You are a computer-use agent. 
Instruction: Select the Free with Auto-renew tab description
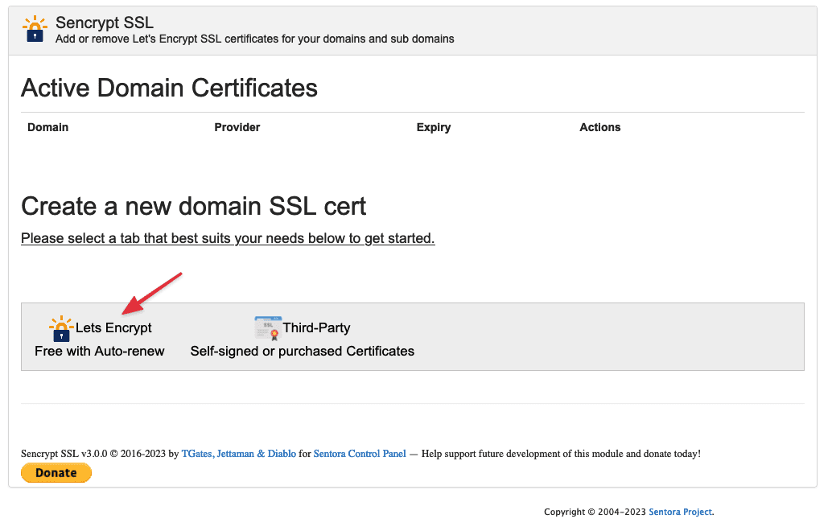point(99,351)
